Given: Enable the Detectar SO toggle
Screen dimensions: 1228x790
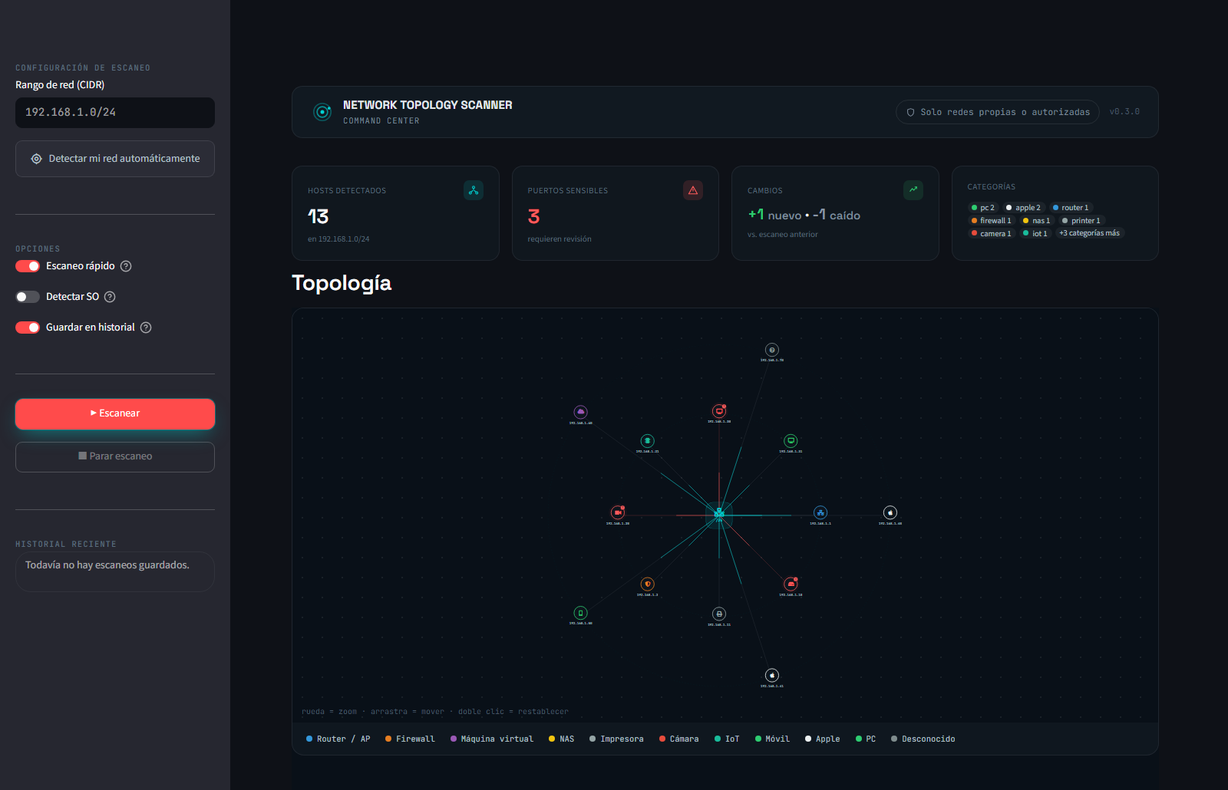Looking at the screenshot, I should [x=28, y=297].
